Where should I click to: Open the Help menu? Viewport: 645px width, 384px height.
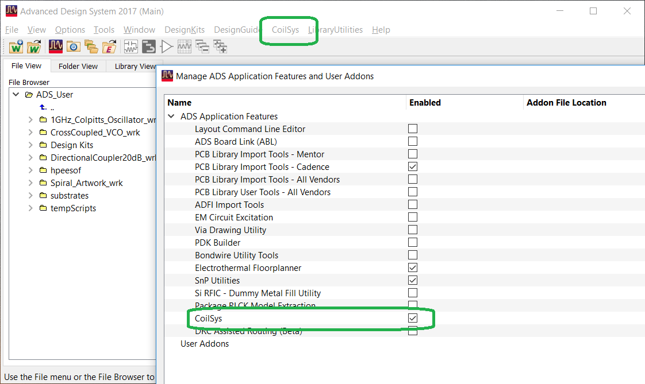coord(381,30)
